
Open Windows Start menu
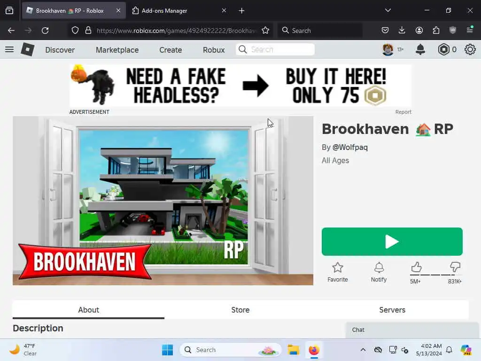(x=168, y=350)
